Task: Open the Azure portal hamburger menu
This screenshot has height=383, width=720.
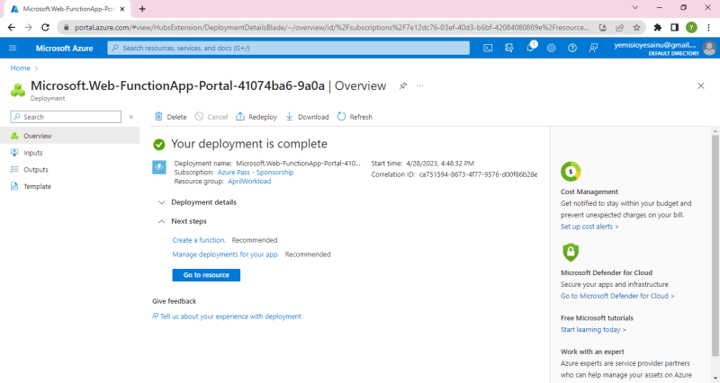Action: coord(13,48)
